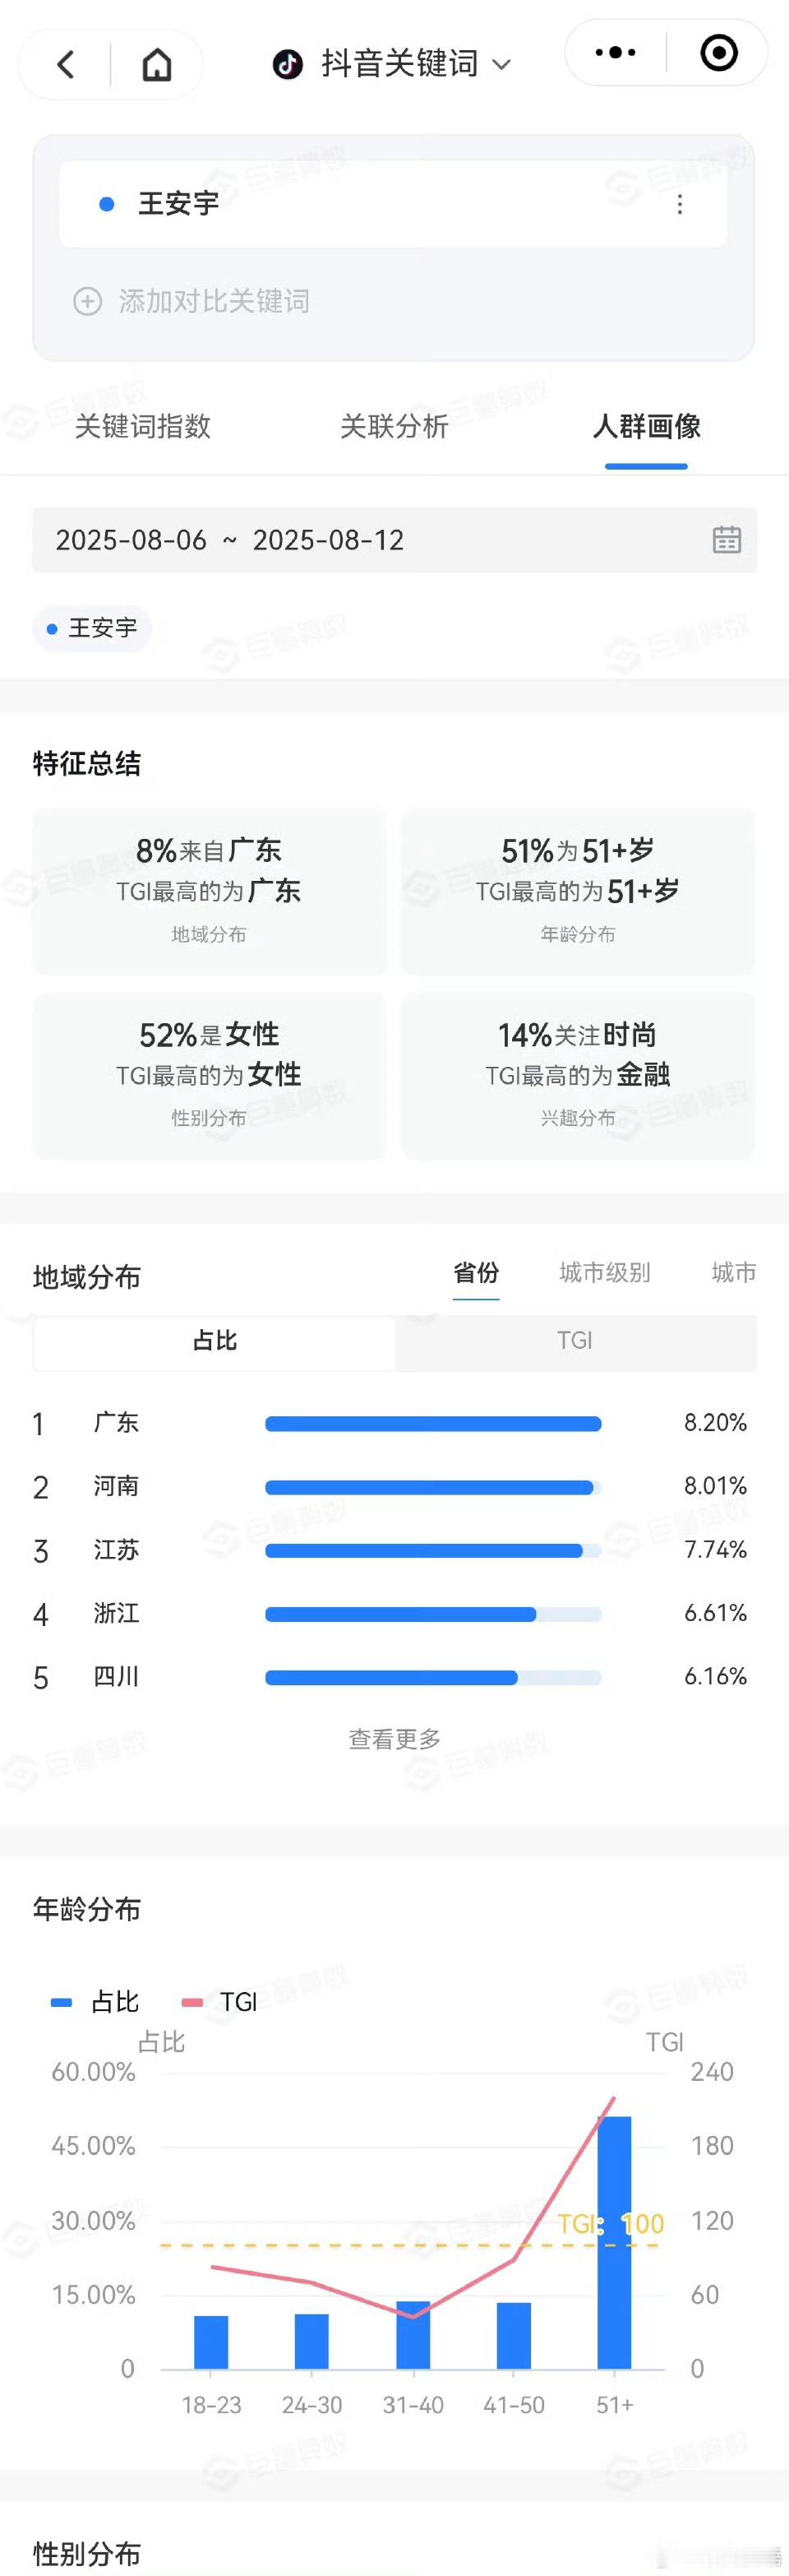This screenshot has height=2576, width=789.
Task: Expand region list with 查看更多
Action: point(394,1739)
